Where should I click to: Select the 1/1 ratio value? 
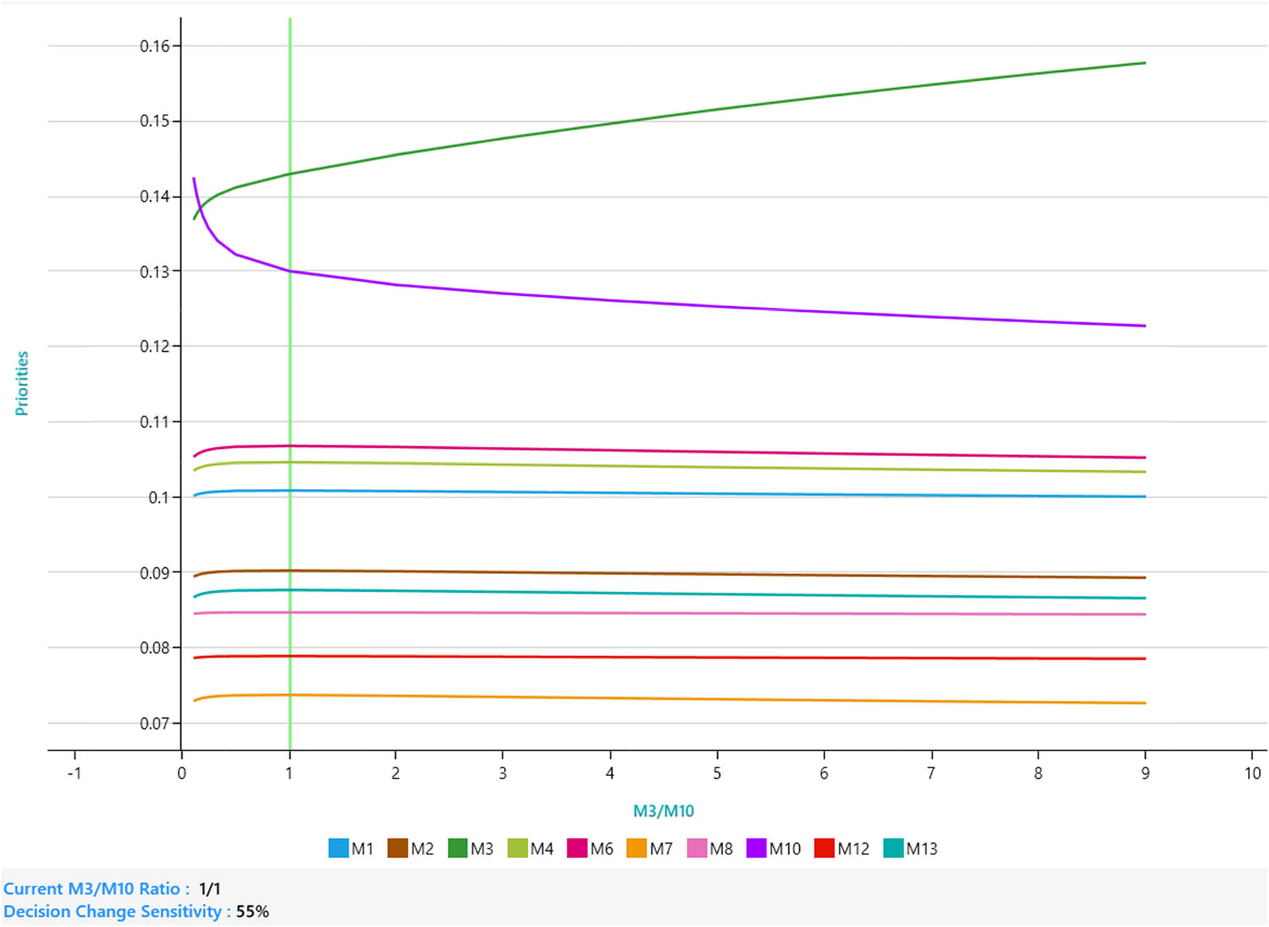(210, 889)
